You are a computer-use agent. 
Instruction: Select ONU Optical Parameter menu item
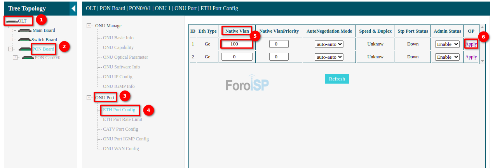125,57
